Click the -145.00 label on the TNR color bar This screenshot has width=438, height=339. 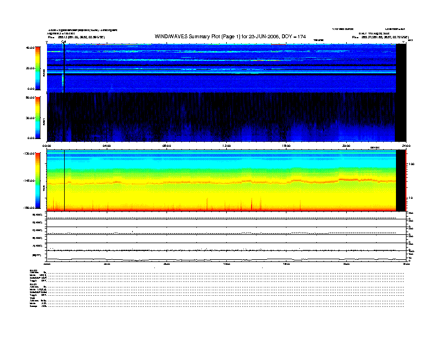pos(29,181)
